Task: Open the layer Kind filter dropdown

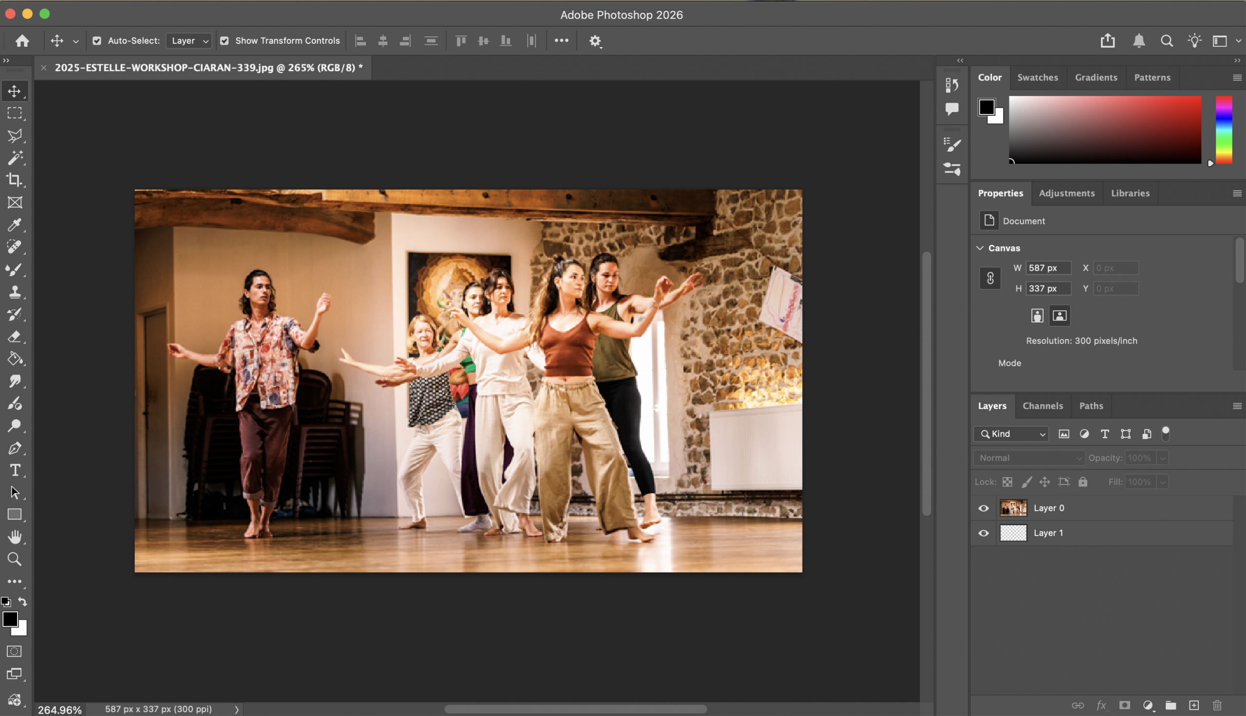Action: [1011, 434]
